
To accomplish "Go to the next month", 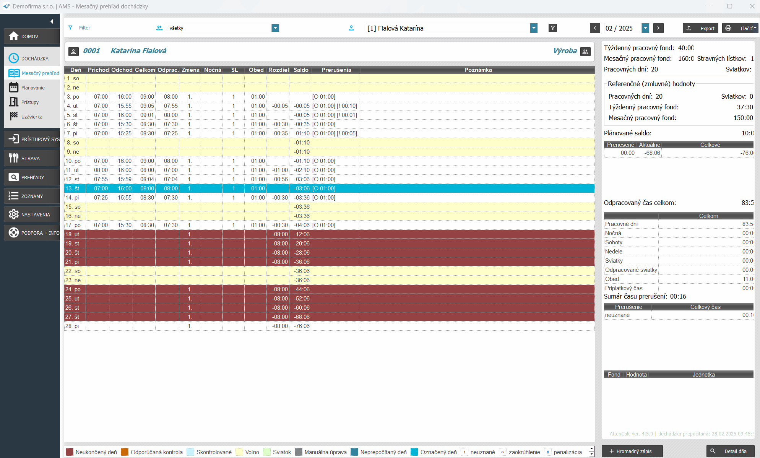I will (x=658, y=28).
